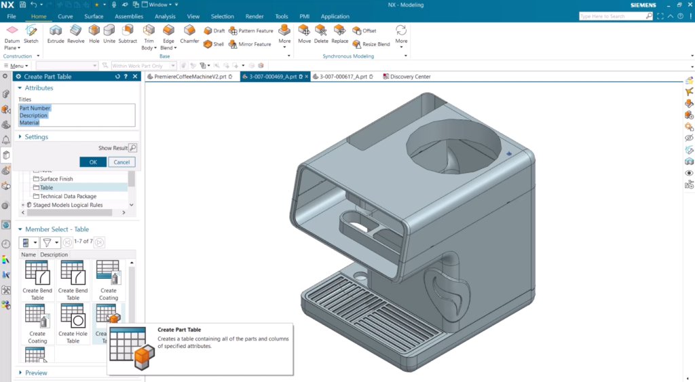Select the Extrude tool
Screen dimensions: 695x382
[56, 34]
